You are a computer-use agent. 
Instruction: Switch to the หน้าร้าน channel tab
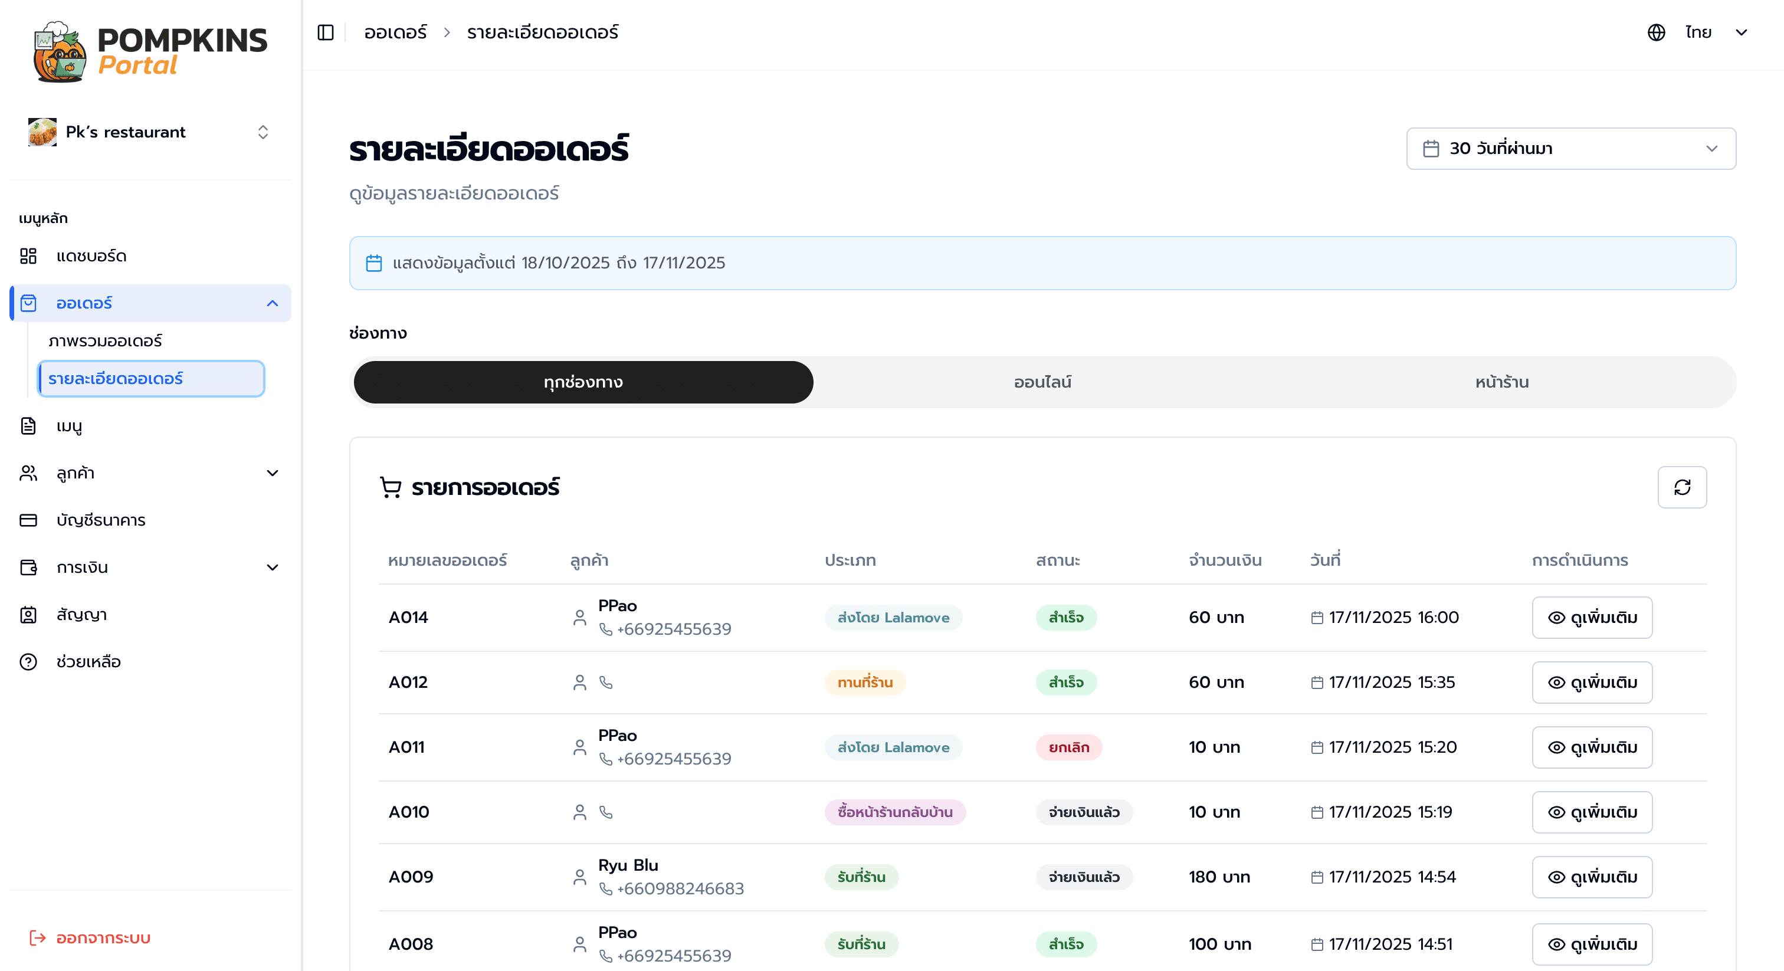tap(1501, 382)
